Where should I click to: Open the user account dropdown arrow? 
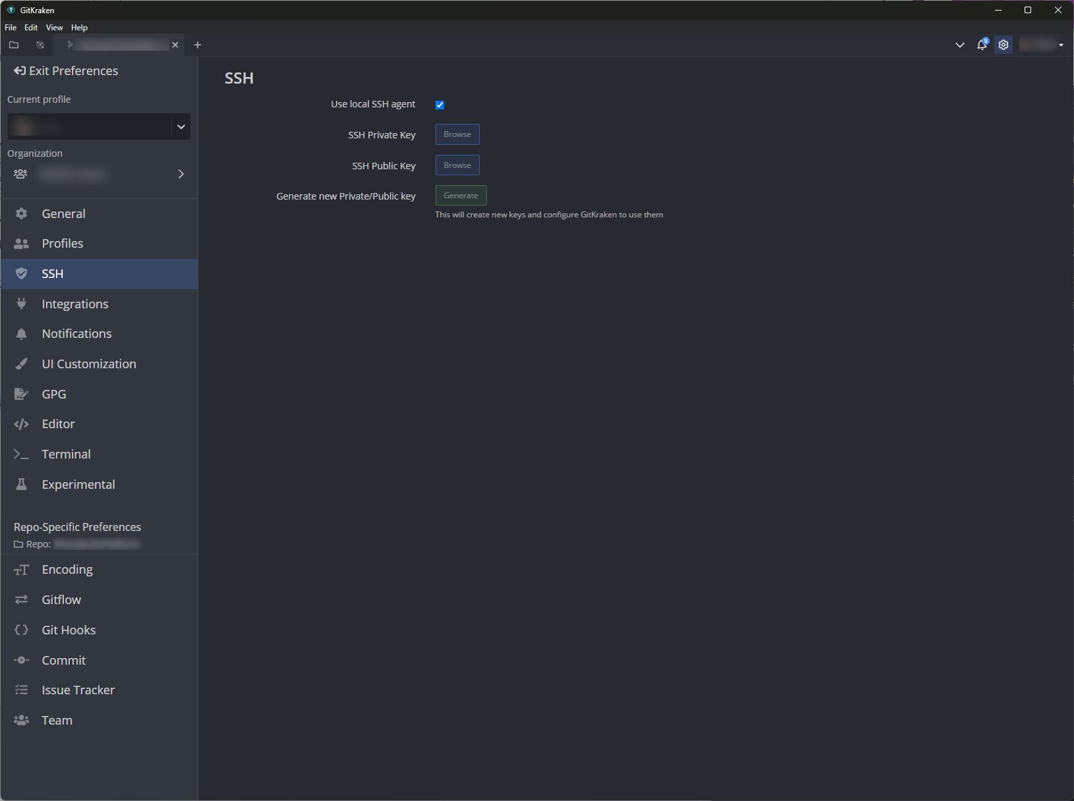pos(1061,45)
